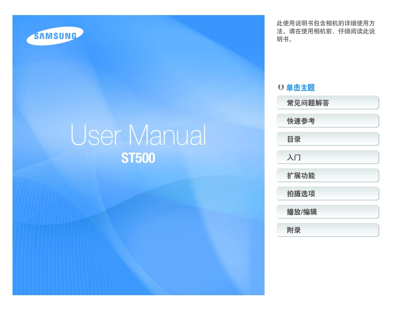Click the User Manual title text
The width and height of the screenshot is (410, 309).
tap(139, 135)
